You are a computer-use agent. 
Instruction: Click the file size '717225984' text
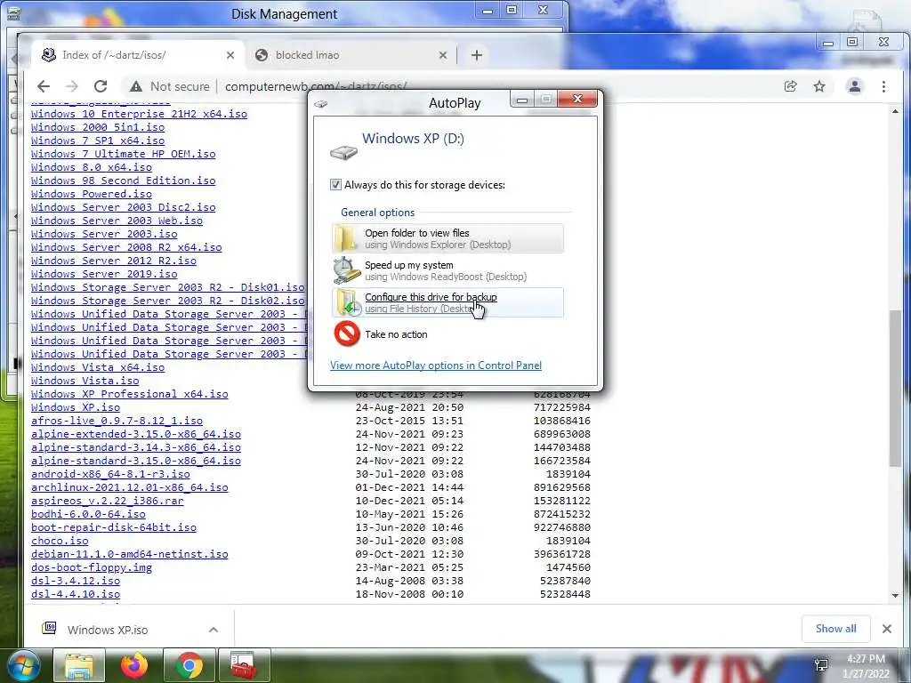(x=562, y=407)
